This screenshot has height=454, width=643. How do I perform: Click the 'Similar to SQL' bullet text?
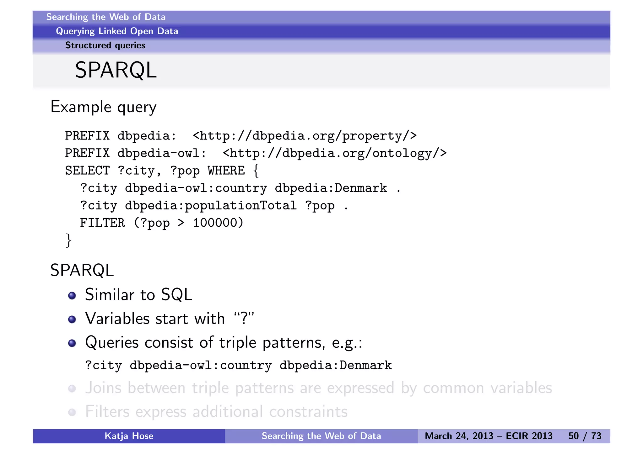[x=138, y=295]
